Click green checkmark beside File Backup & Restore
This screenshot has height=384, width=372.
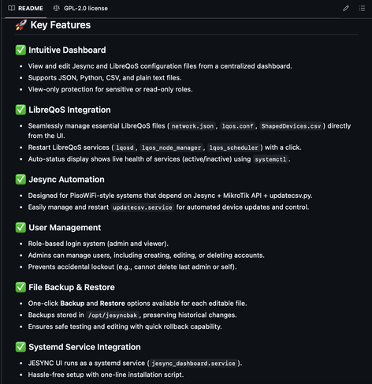pos(20,287)
